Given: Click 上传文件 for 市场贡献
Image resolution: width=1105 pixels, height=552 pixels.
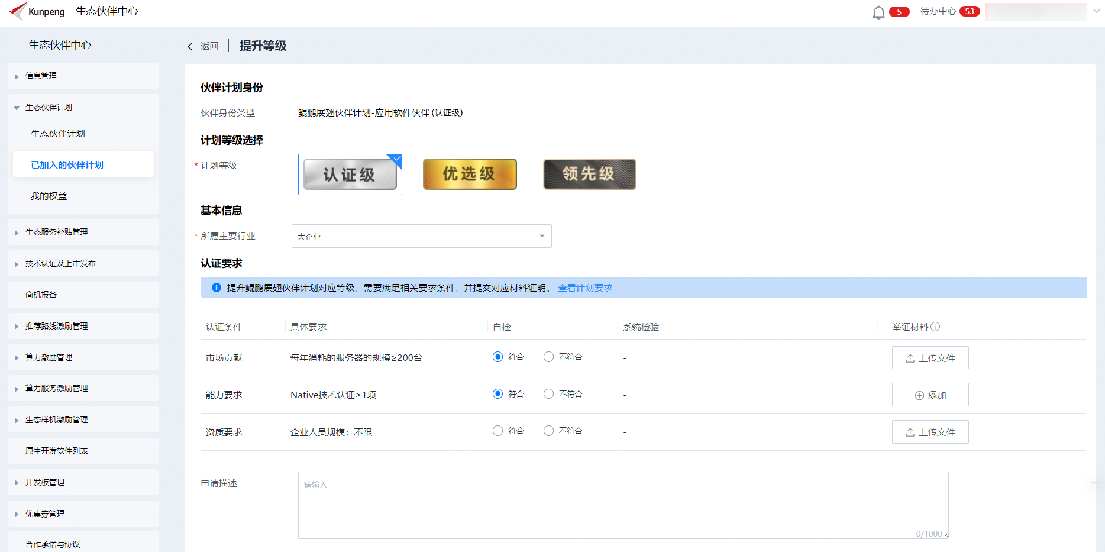Looking at the screenshot, I should [930, 358].
